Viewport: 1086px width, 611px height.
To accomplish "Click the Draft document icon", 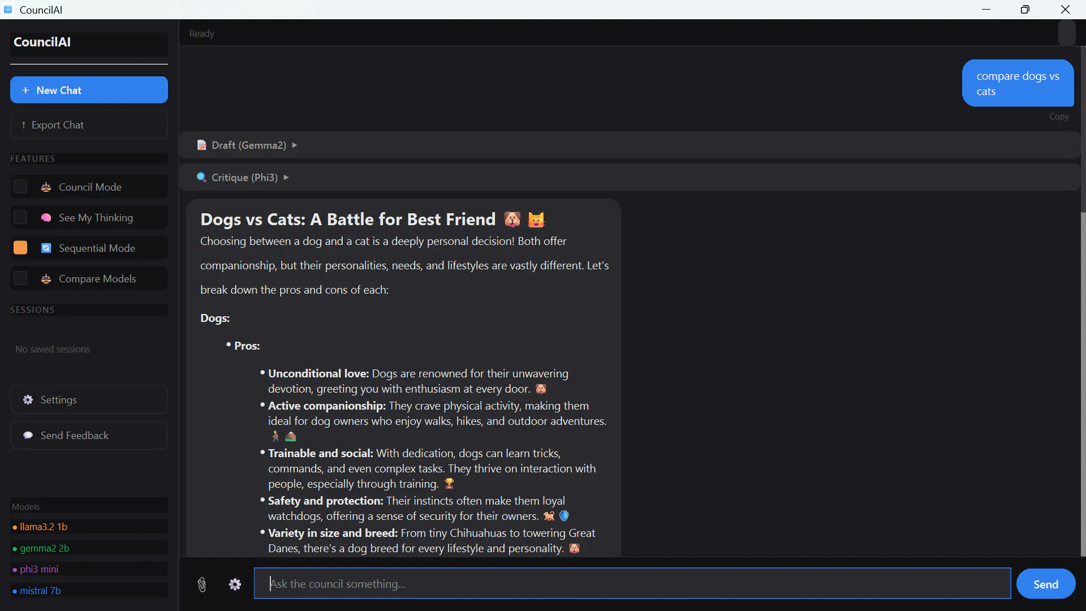I will click(x=201, y=145).
